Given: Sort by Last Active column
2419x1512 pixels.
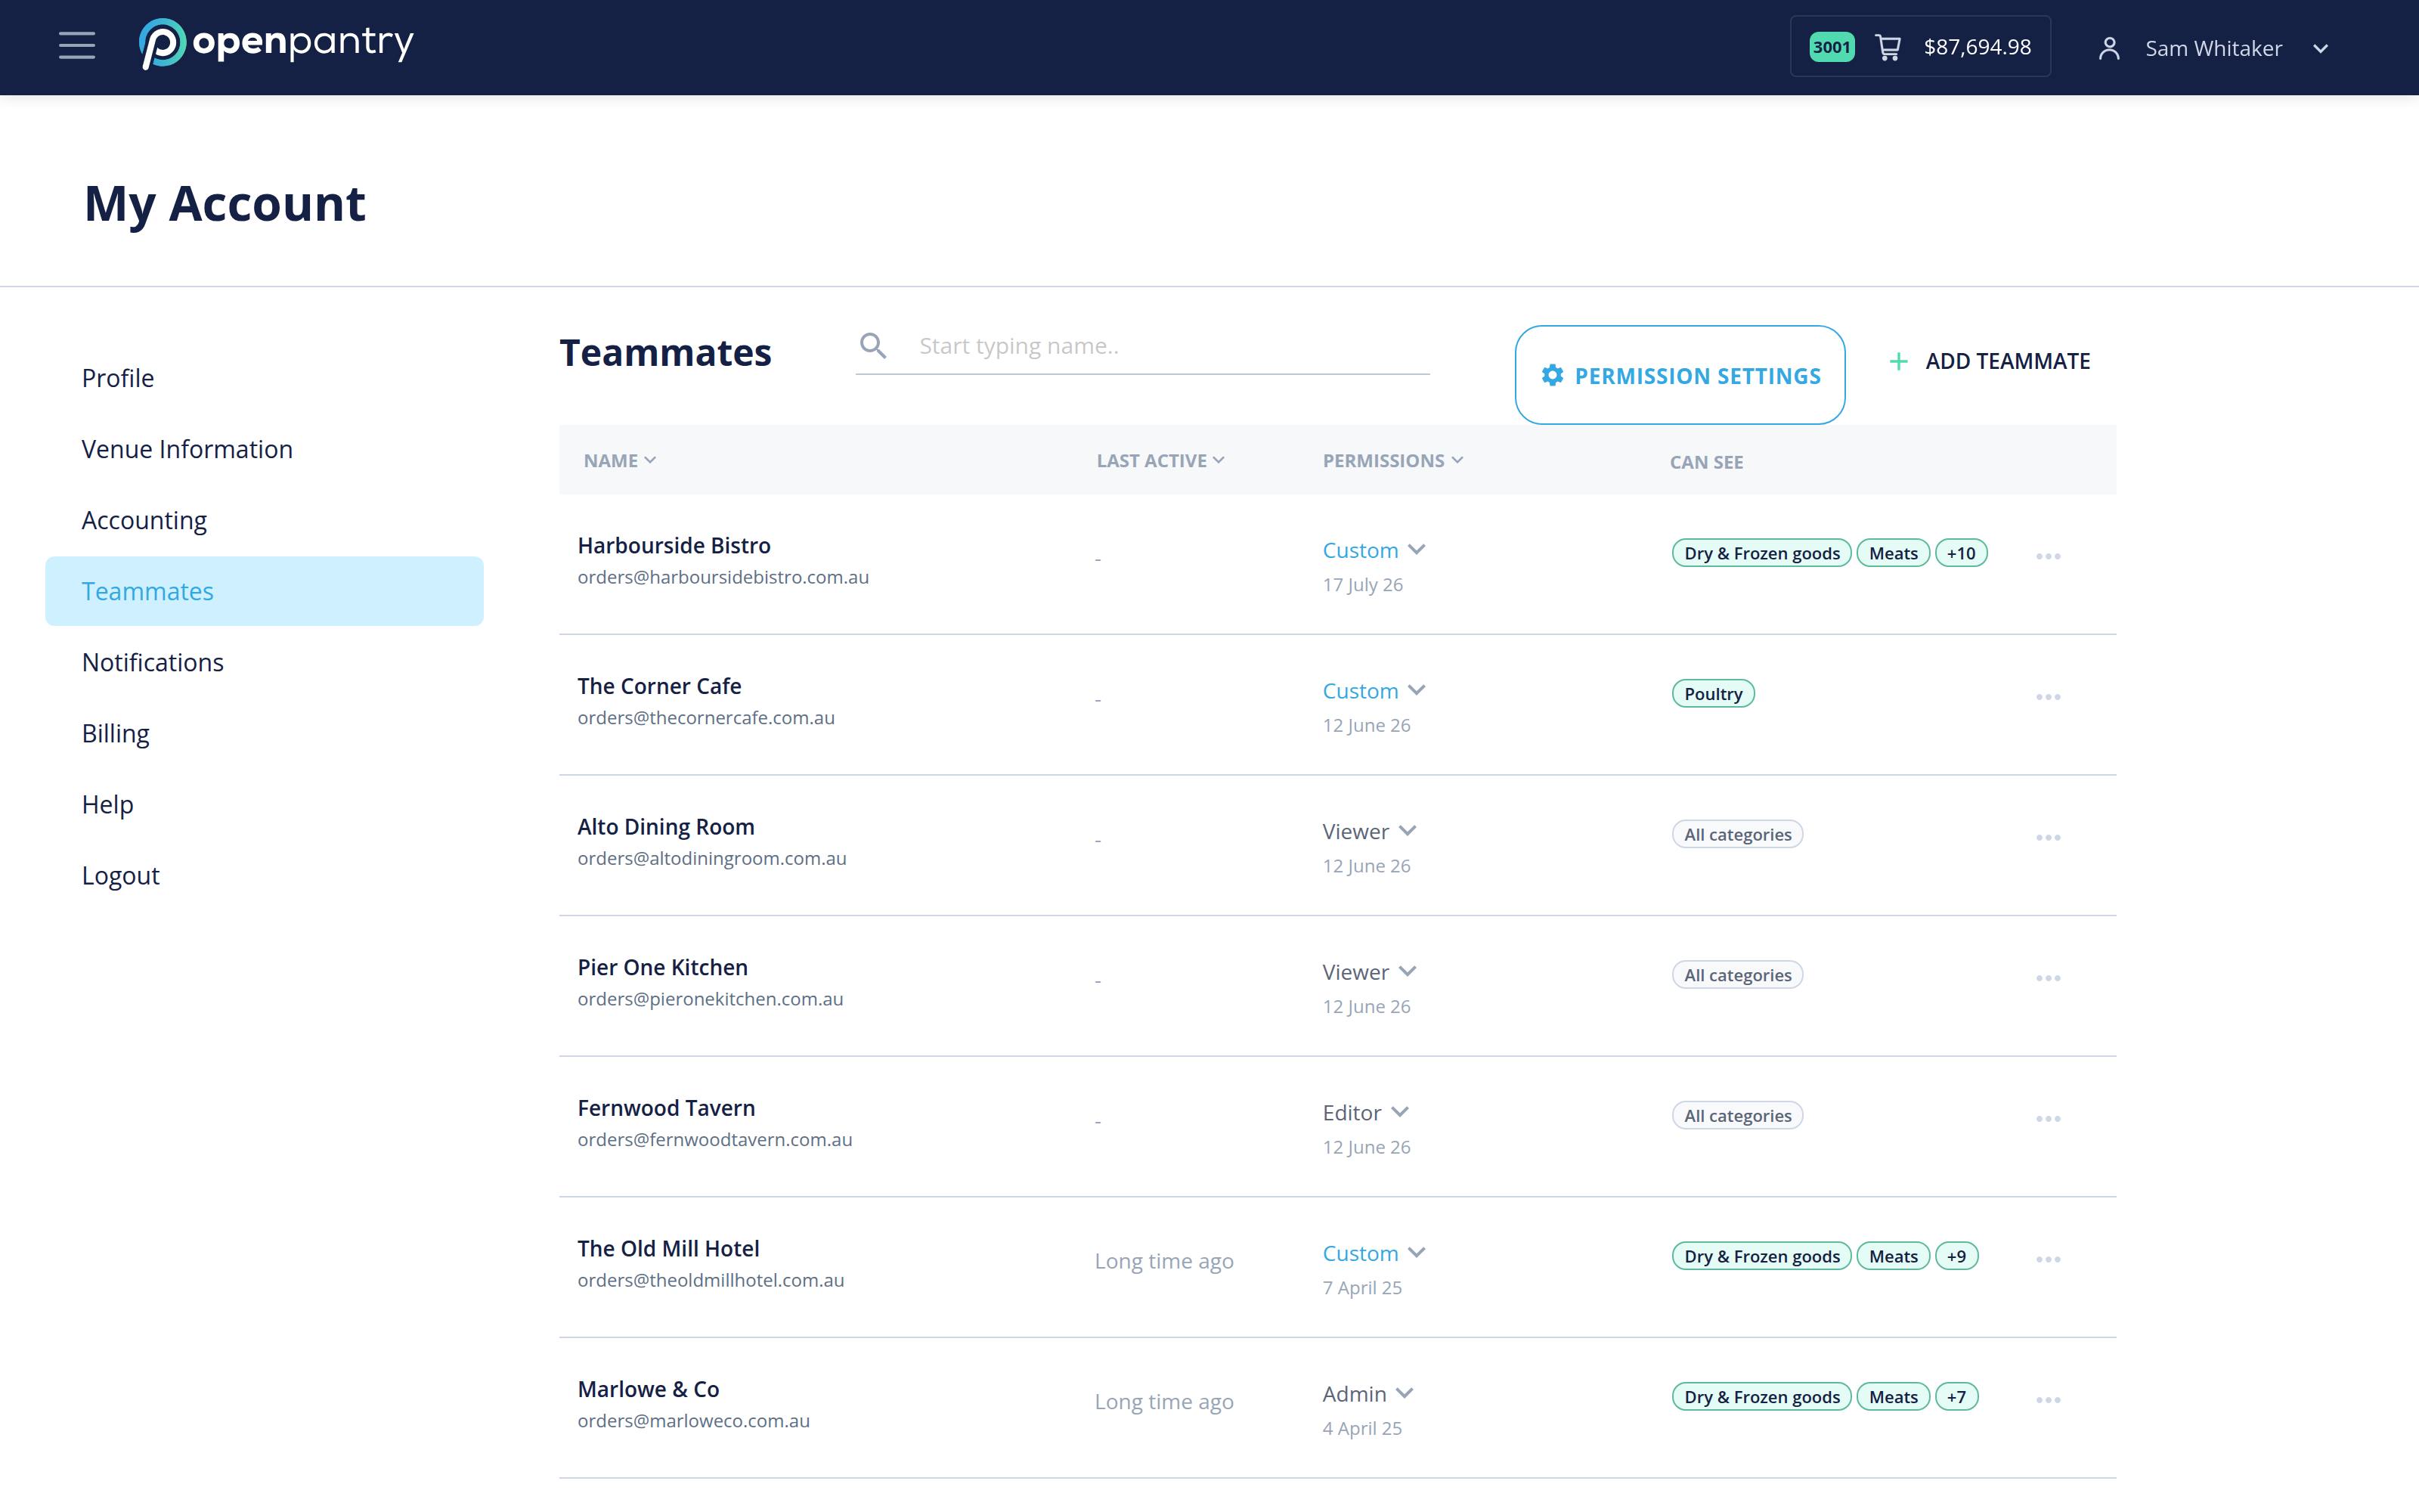Looking at the screenshot, I should click(x=1160, y=460).
